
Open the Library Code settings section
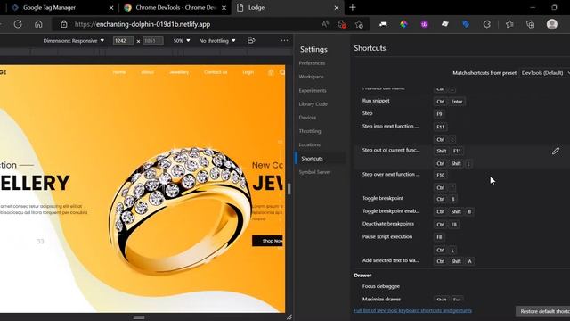coord(313,104)
